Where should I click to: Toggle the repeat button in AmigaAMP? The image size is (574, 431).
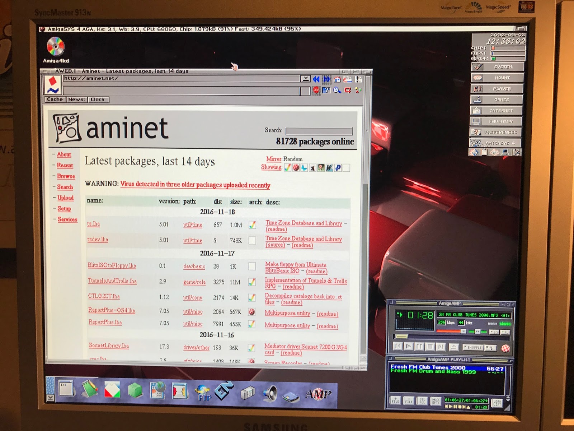tap(490, 348)
